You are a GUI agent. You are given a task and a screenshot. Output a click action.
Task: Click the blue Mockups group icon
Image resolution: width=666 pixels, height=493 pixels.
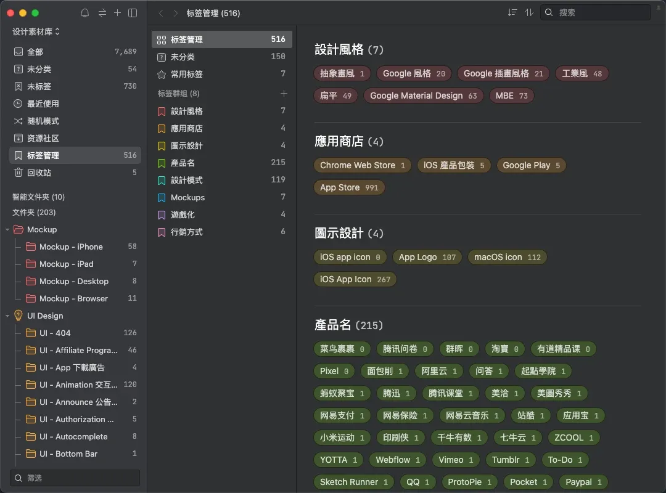click(162, 198)
